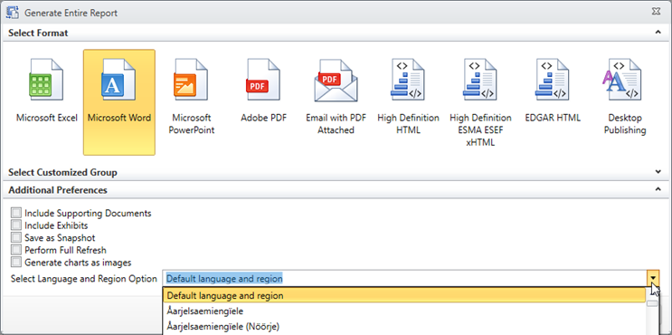Viewport: 672px width, 335px height.
Task: Select Åarjelsaemiengïele (Nöörje) list entry
Action: pos(404,327)
